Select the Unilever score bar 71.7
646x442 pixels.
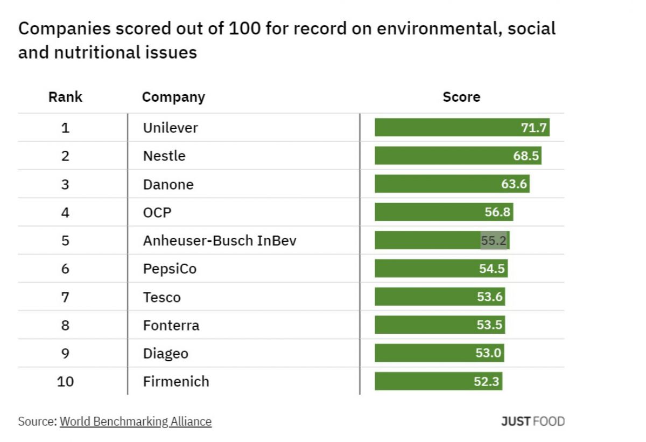click(462, 128)
